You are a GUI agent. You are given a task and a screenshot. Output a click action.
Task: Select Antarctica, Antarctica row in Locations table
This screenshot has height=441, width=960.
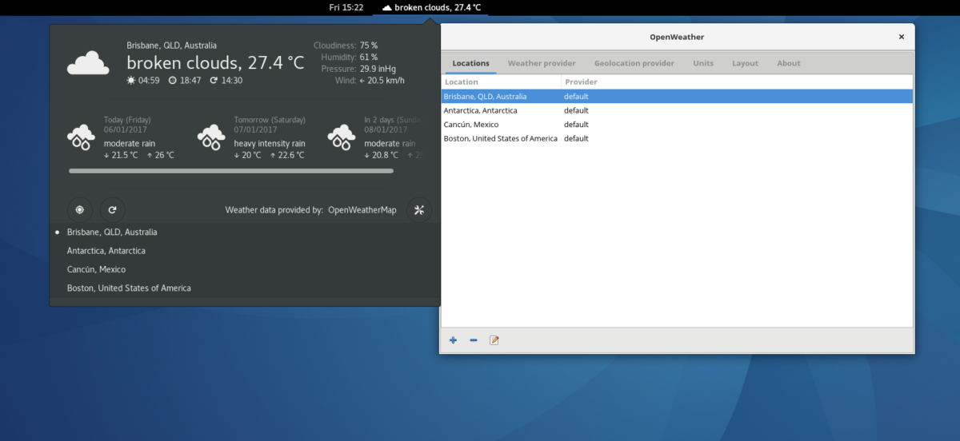point(677,110)
